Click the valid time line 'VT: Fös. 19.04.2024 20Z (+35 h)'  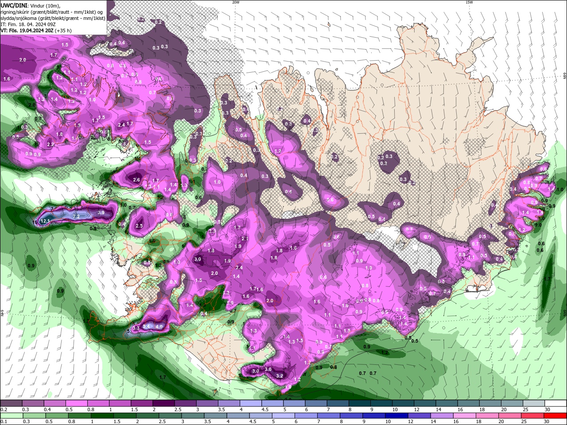pos(36,31)
